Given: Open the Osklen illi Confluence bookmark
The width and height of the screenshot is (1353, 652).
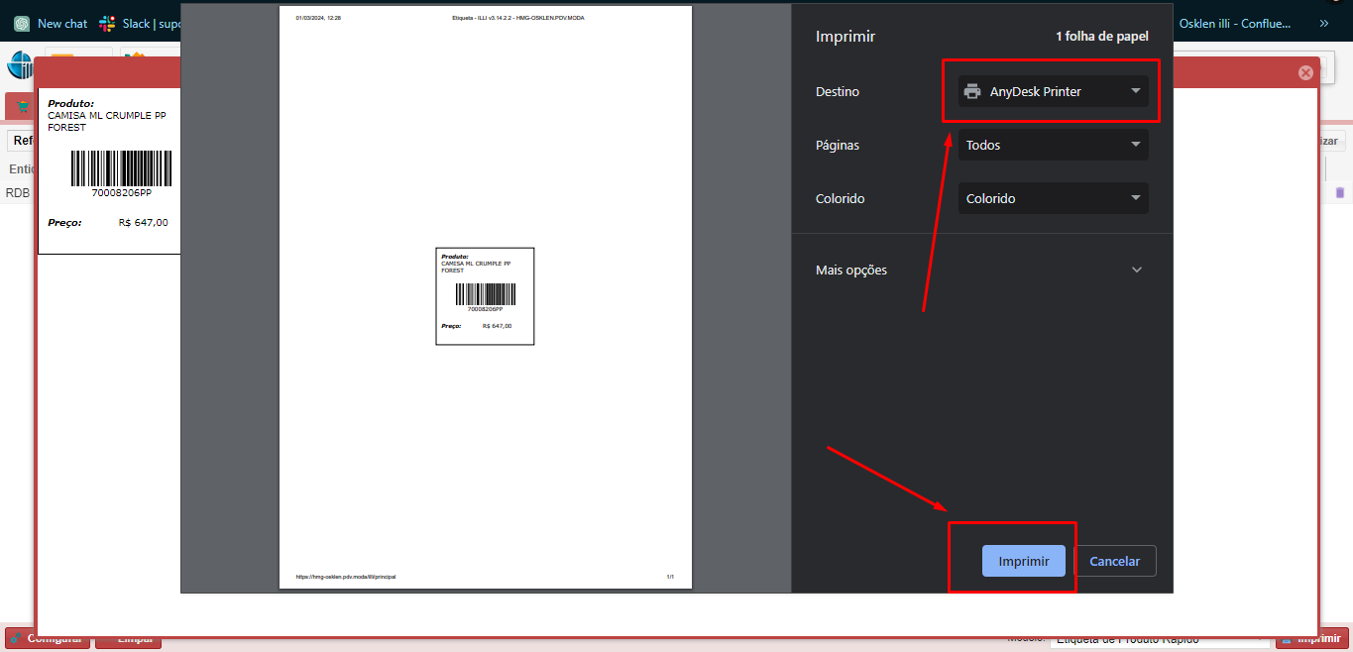Looking at the screenshot, I should [1247, 23].
